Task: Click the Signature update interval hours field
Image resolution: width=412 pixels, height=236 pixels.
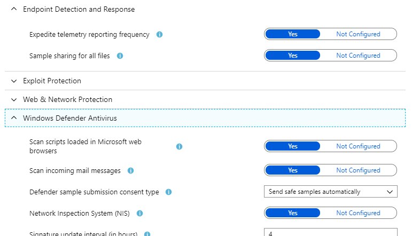Action: tap(330, 232)
